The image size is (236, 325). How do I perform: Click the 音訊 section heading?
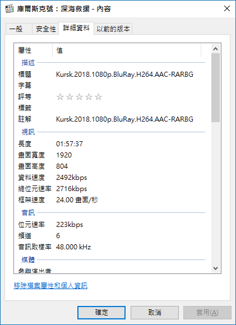(x=28, y=213)
